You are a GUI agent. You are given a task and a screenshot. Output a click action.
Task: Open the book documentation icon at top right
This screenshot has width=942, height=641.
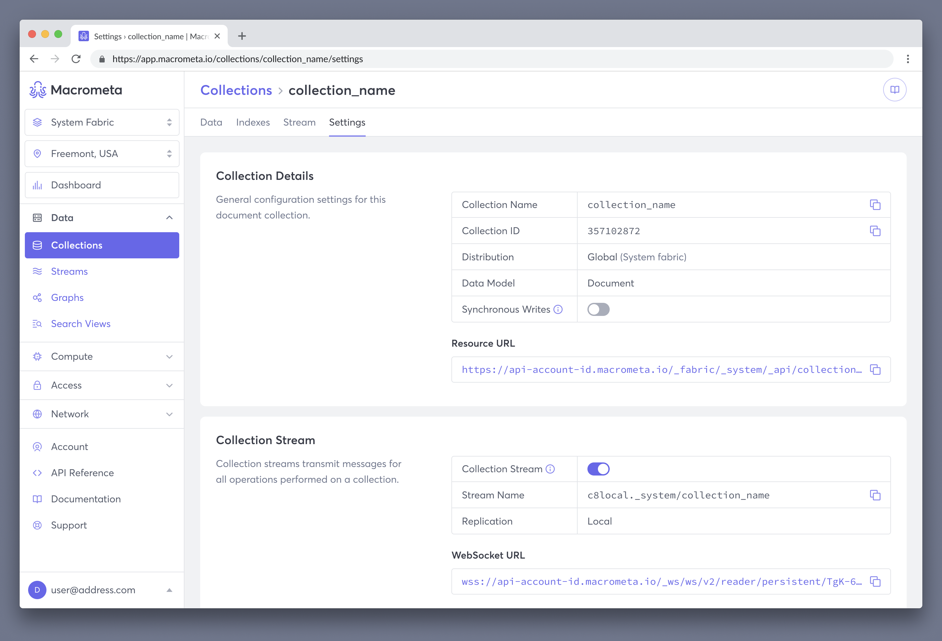(895, 90)
